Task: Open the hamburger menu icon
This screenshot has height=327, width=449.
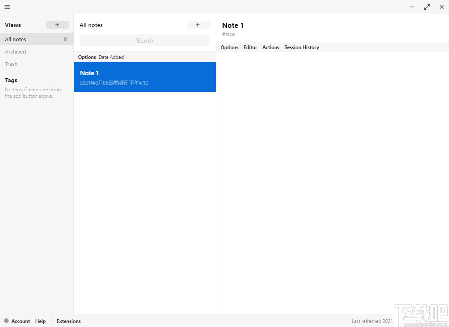Action: coord(7,7)
